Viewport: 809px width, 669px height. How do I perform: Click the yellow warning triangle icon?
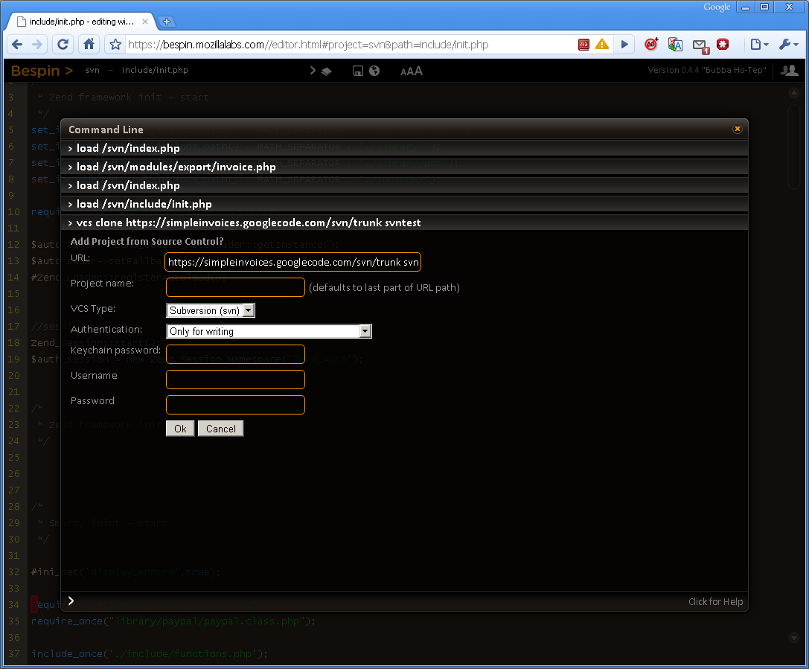pyautogui.click(x=601, y=45)
